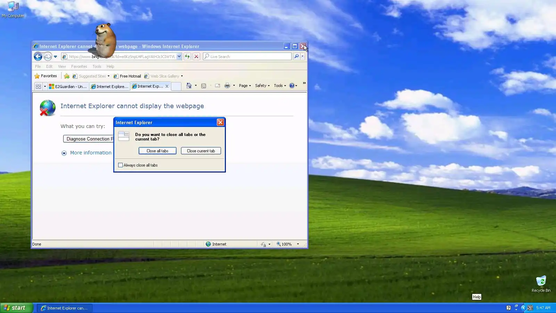Viewport: 556px width, 313px height.
Task: Click the Quick Tabs grid icon
Action: pos(38,86)
